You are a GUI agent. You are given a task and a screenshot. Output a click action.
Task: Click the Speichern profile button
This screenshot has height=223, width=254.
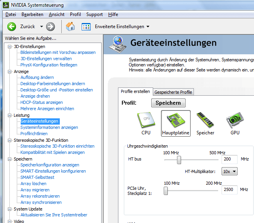(x=168, y=103)
